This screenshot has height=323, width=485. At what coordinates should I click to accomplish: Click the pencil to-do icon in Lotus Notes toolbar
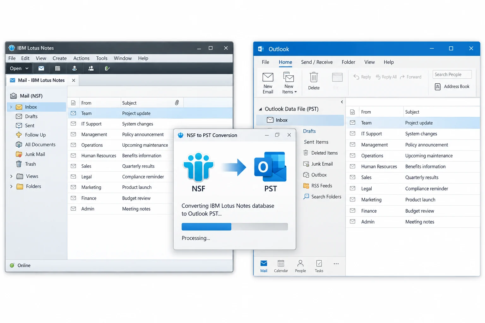click(x=107, y=68)
